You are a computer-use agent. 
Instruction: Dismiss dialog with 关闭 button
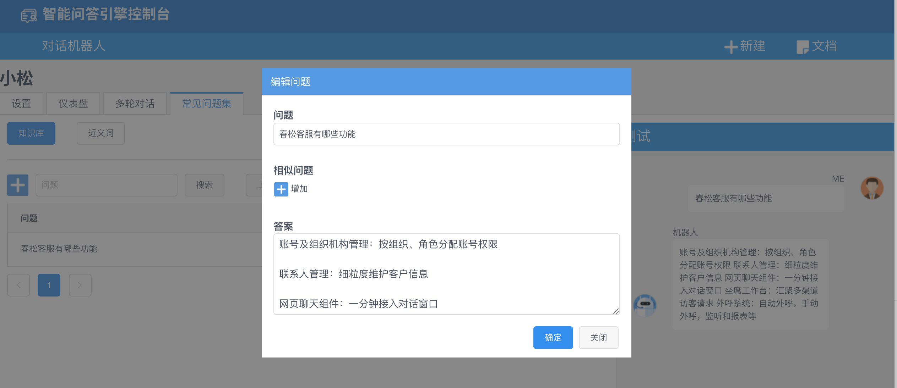click(599, 338)
